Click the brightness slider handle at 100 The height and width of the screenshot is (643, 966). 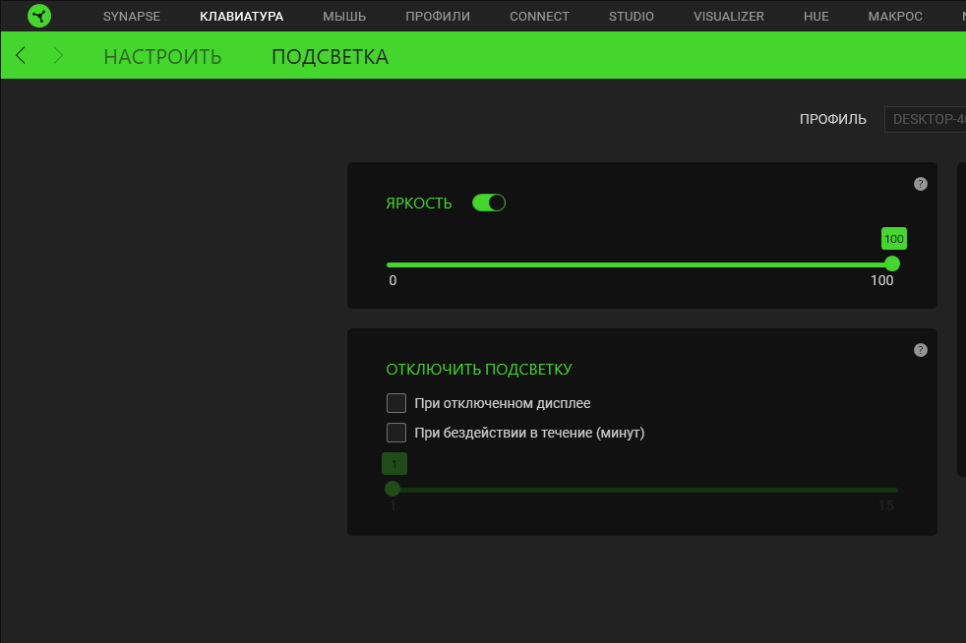click(x=892, y=264)
